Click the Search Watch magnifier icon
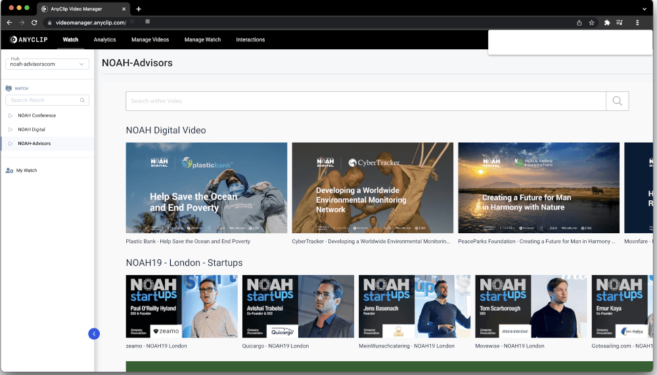The image size is (657, 375). 83,100
